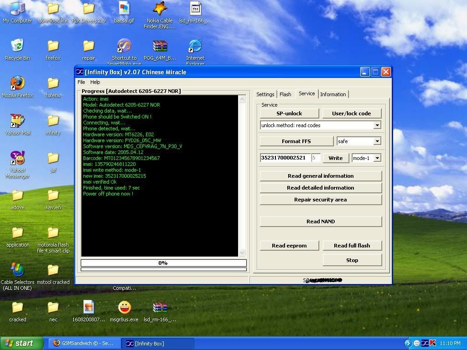The height and width of the screenshot is (350, 467).
Task: Click the IMEI number input field
Action: tap(285, 158)
